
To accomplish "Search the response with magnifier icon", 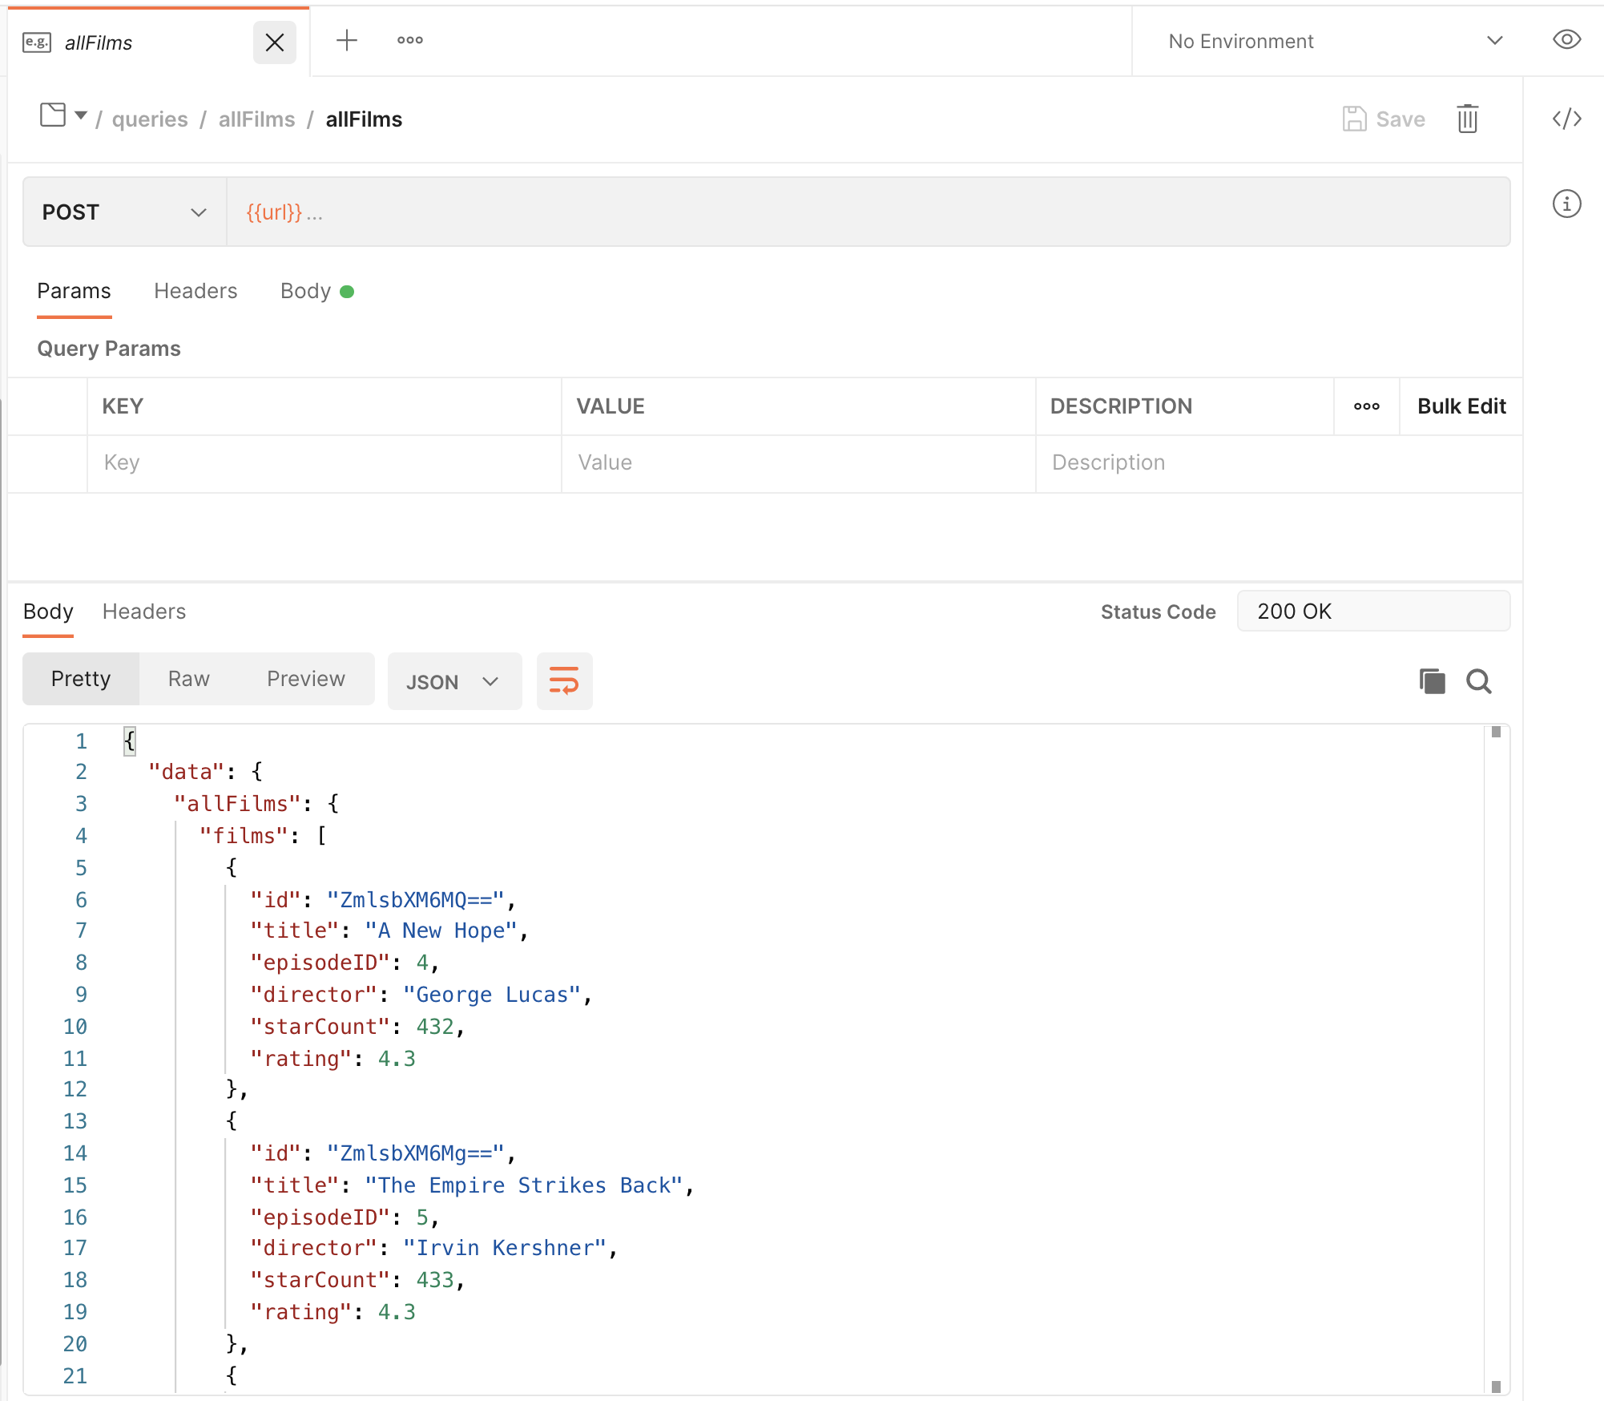I will pos(1478,681).
